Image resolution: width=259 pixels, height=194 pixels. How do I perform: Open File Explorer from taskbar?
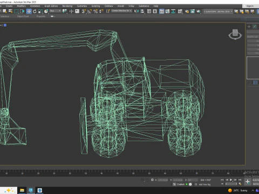pyautogui.click(x=22, y=190)
